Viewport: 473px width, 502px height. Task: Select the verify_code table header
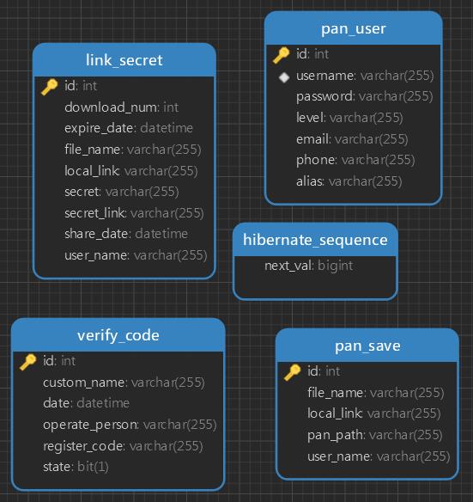(118, 335)
